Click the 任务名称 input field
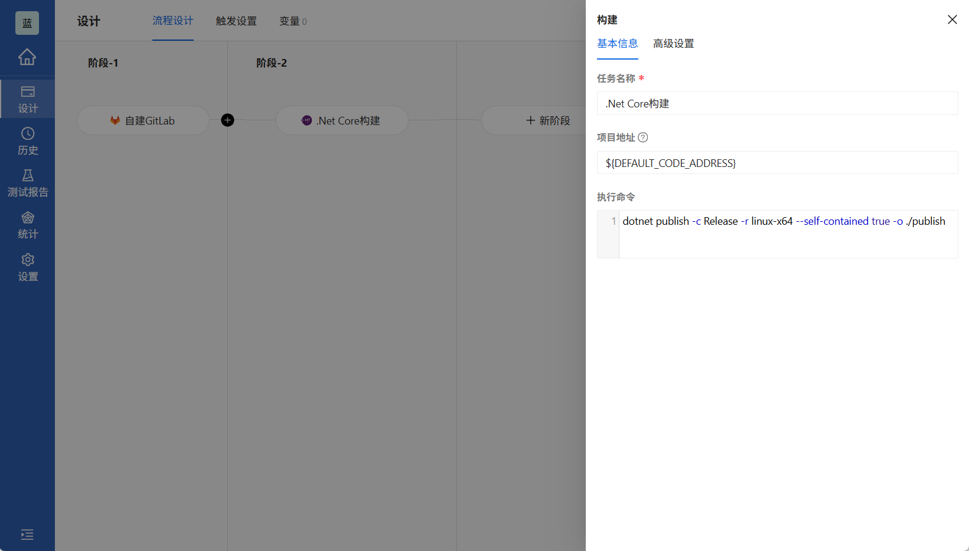The image size is (969, 551). 776,103
